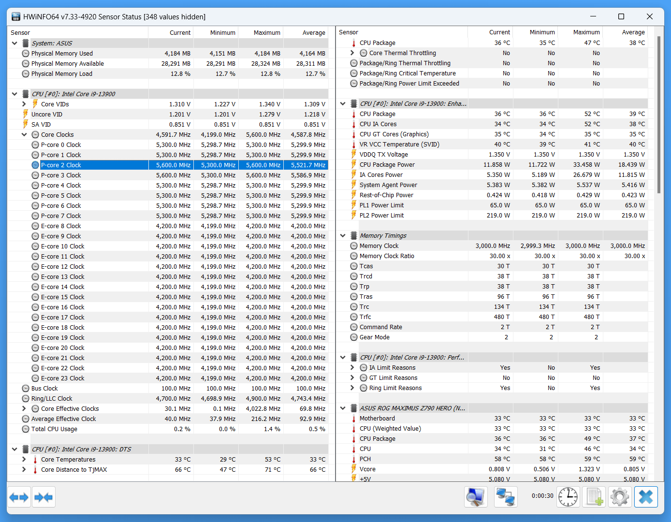Image resolution: width=671 pixels, height=522 pixels.
Task: Click the left panel Sensor column header
Action: 78,32
